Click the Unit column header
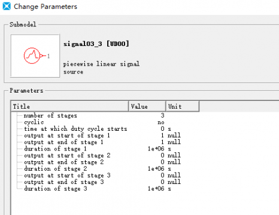Screen dimensions: 279x215 183,106
